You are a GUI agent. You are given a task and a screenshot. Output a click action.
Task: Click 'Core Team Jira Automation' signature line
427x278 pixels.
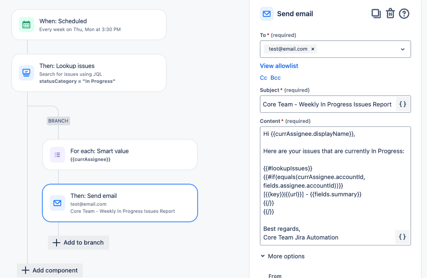point(301,237)
